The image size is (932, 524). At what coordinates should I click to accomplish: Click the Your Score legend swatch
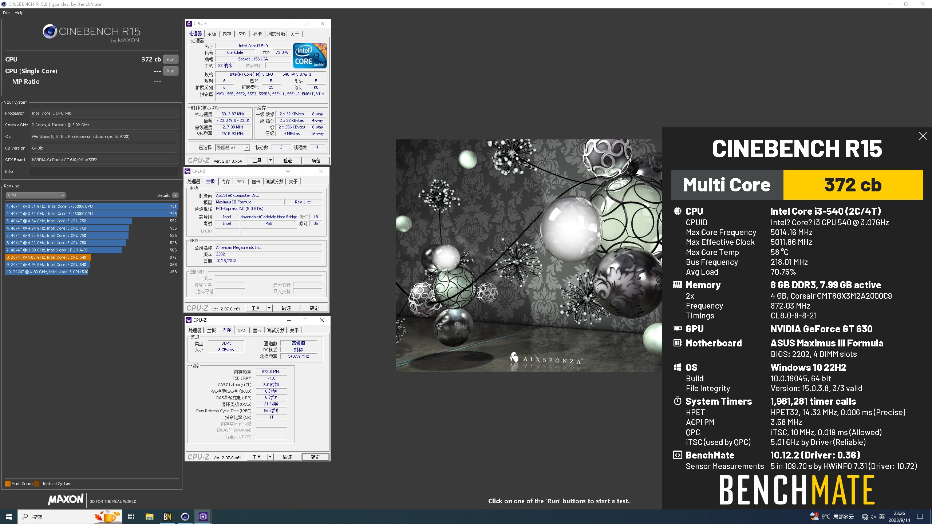(x=8, y=484)
